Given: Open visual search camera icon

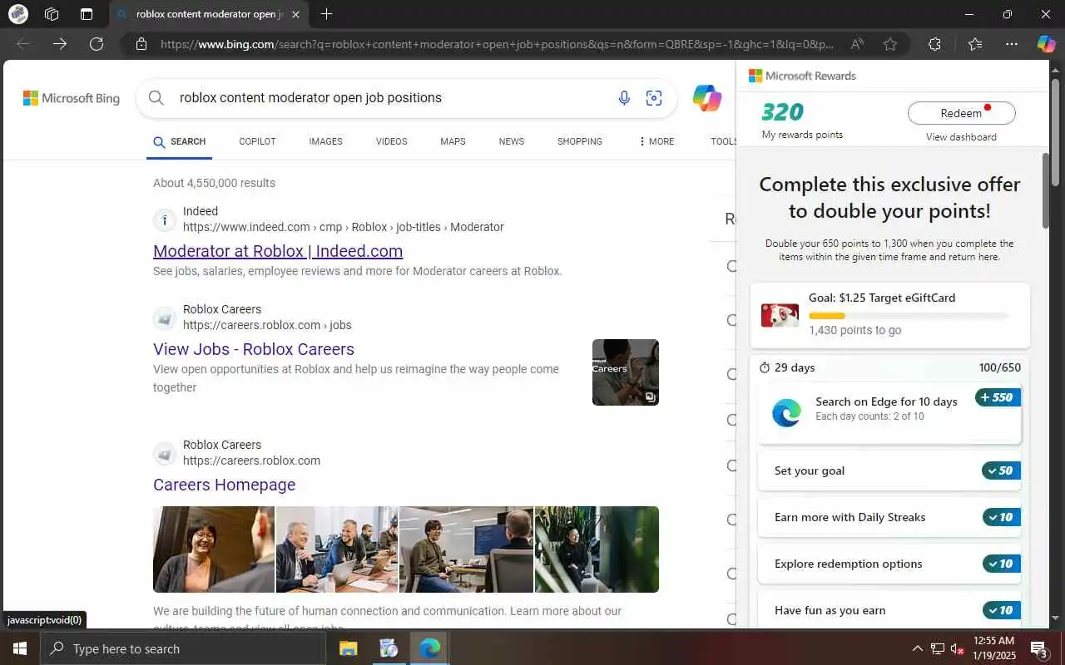Looking at the screenshot, I should [x=654, y=98].
